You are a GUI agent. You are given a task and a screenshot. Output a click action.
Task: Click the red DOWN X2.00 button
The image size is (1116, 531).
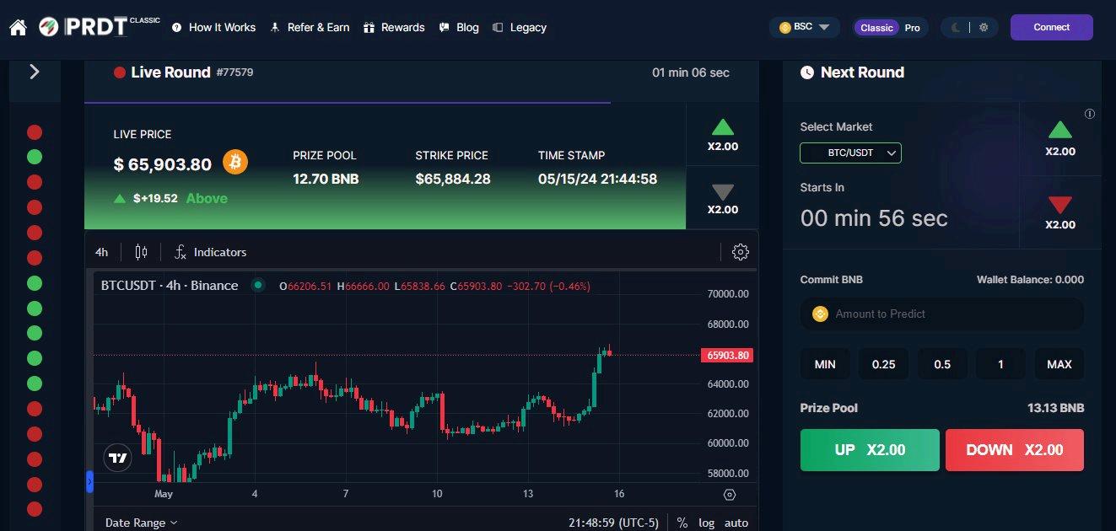[x=1015, y=450]
